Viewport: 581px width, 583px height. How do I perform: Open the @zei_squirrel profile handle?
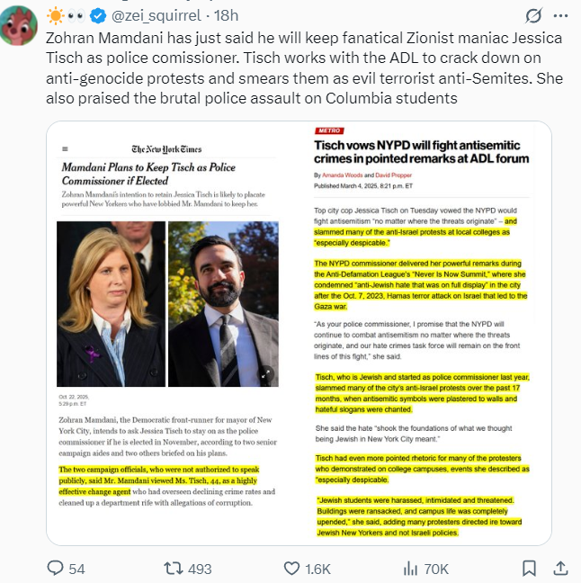(156, 16)
